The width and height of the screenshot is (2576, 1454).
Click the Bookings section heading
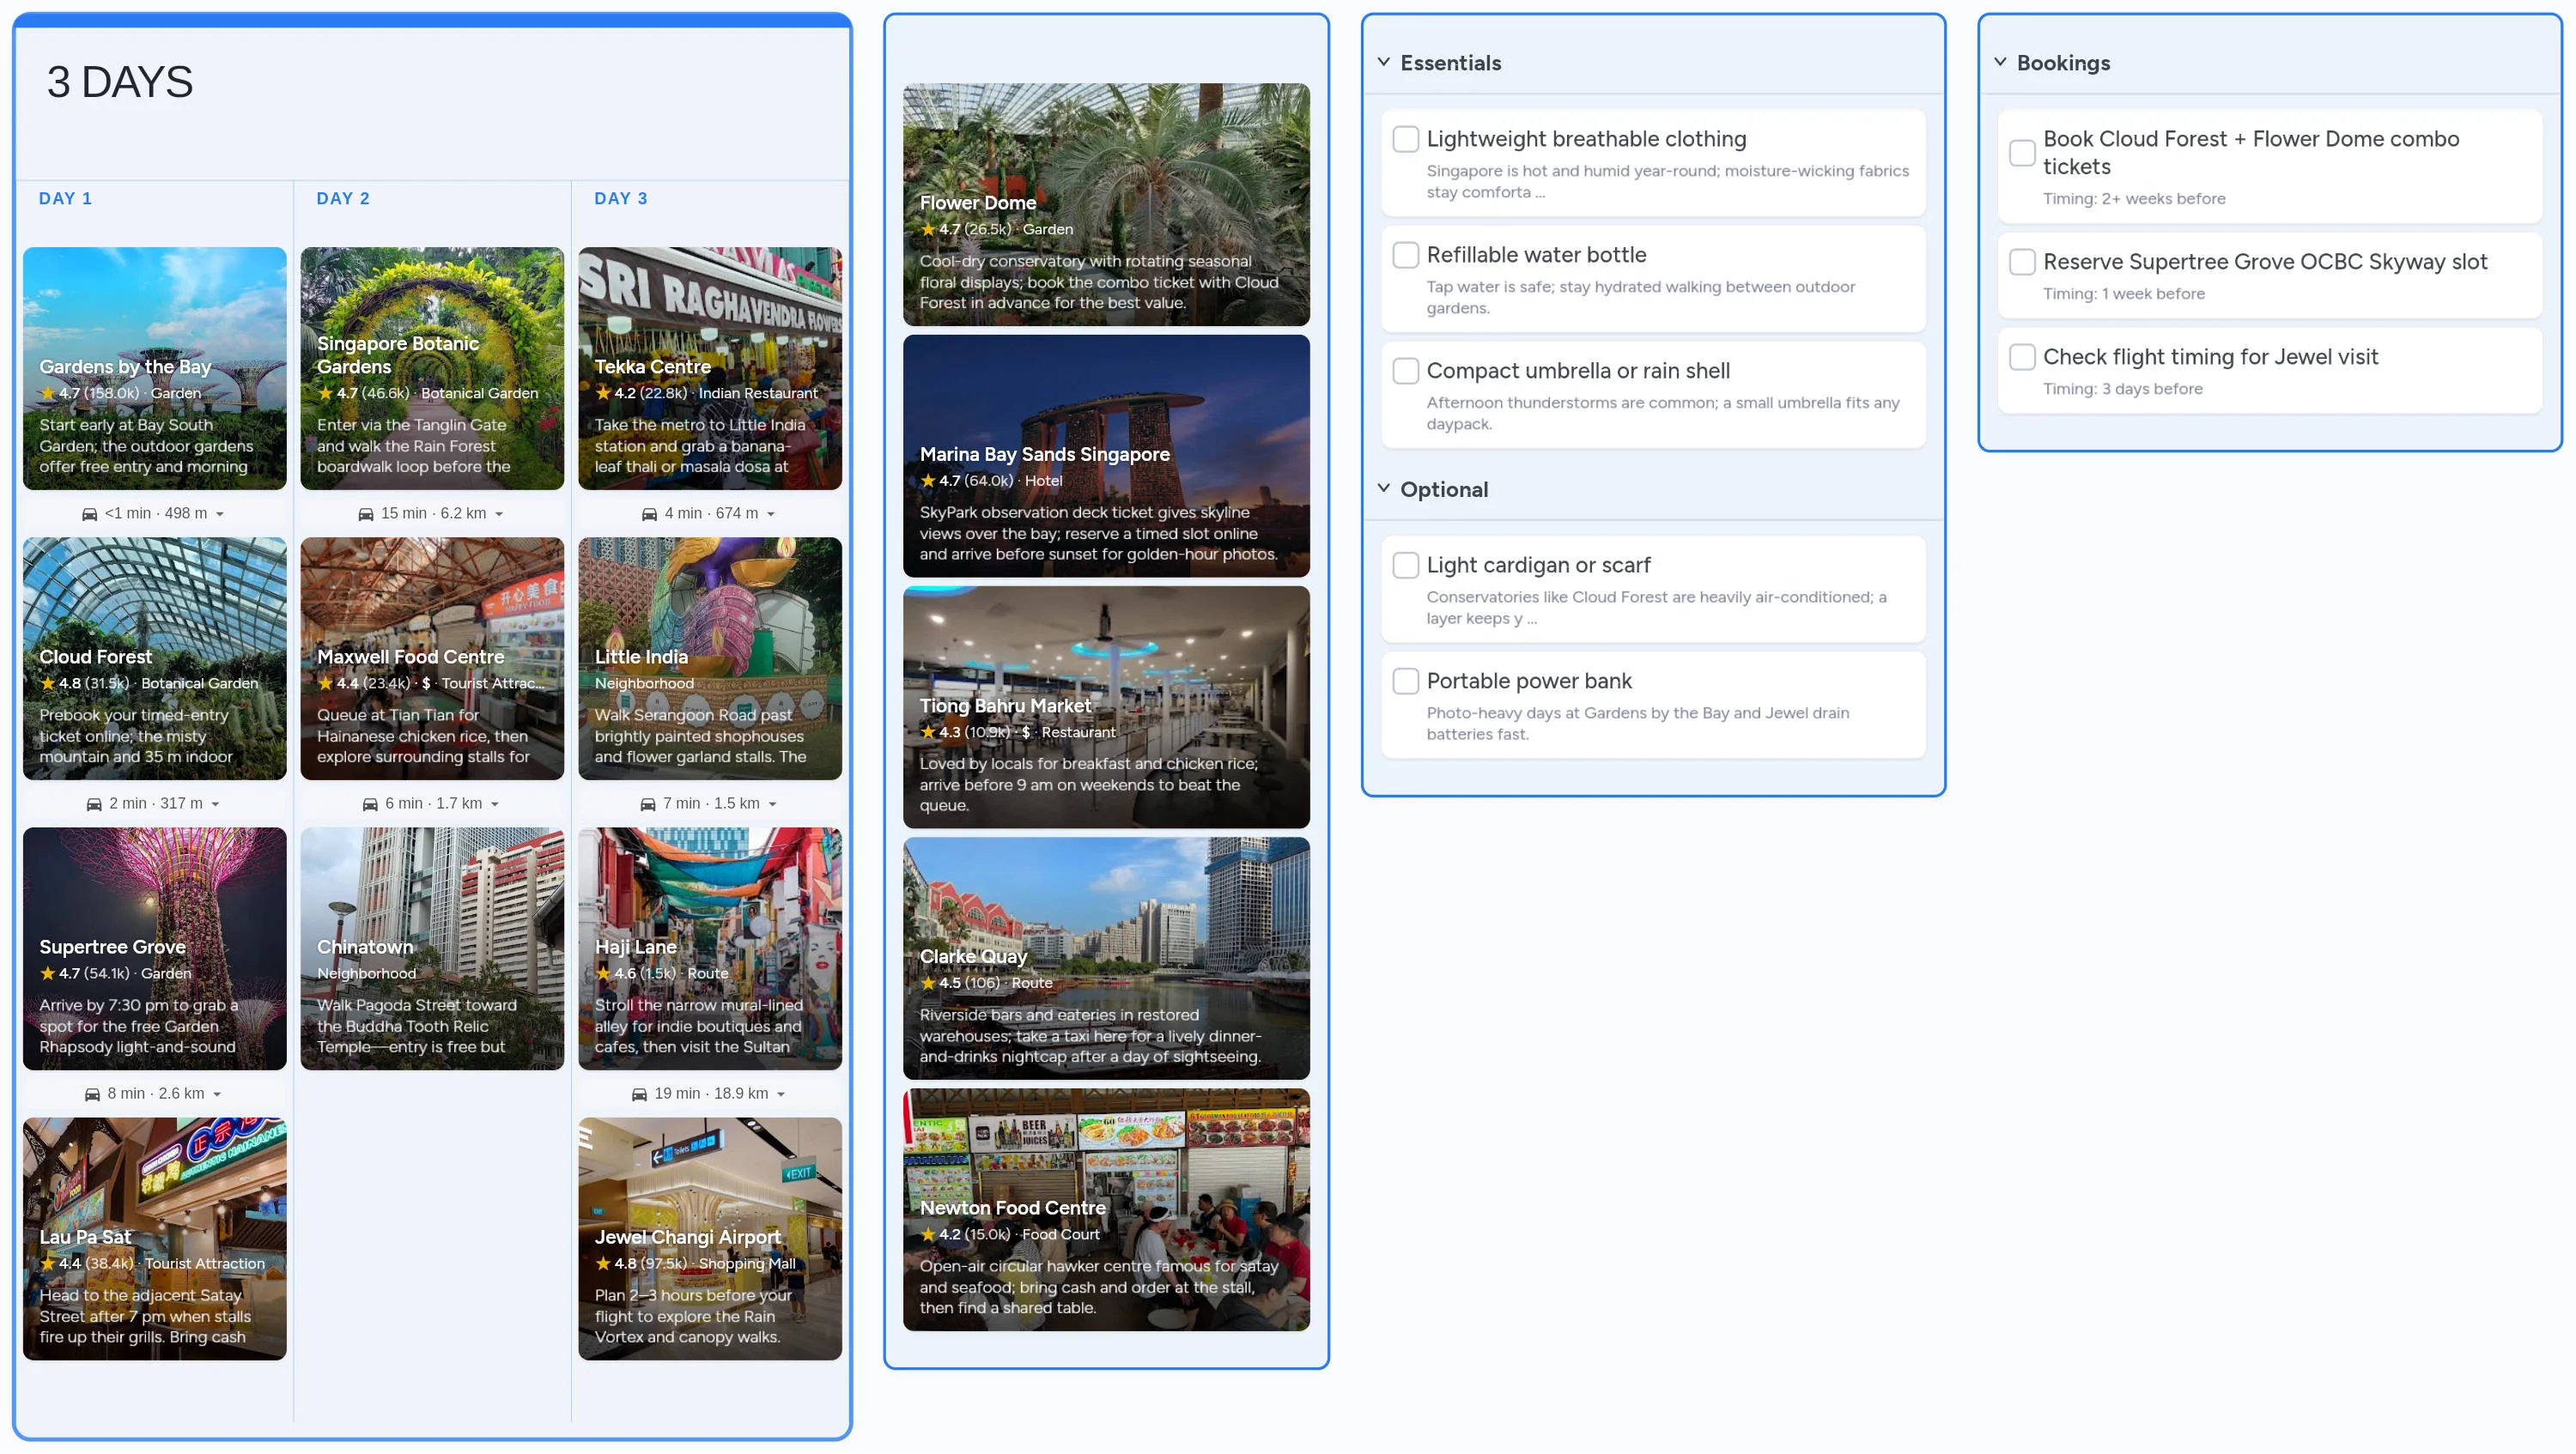pyautogui.click(x=2063, y=63)
